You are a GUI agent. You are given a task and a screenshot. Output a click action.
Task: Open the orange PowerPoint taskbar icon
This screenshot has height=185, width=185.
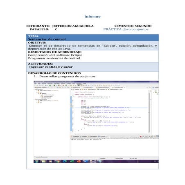click(79, 161)
